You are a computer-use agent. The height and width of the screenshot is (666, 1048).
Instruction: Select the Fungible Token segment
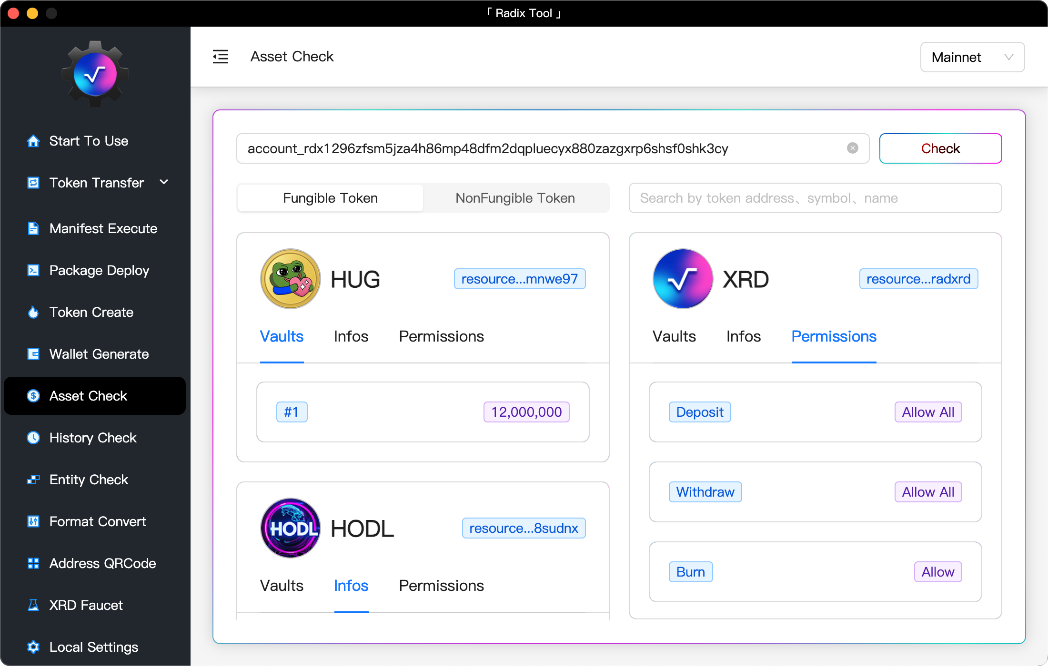pos(330,198)
